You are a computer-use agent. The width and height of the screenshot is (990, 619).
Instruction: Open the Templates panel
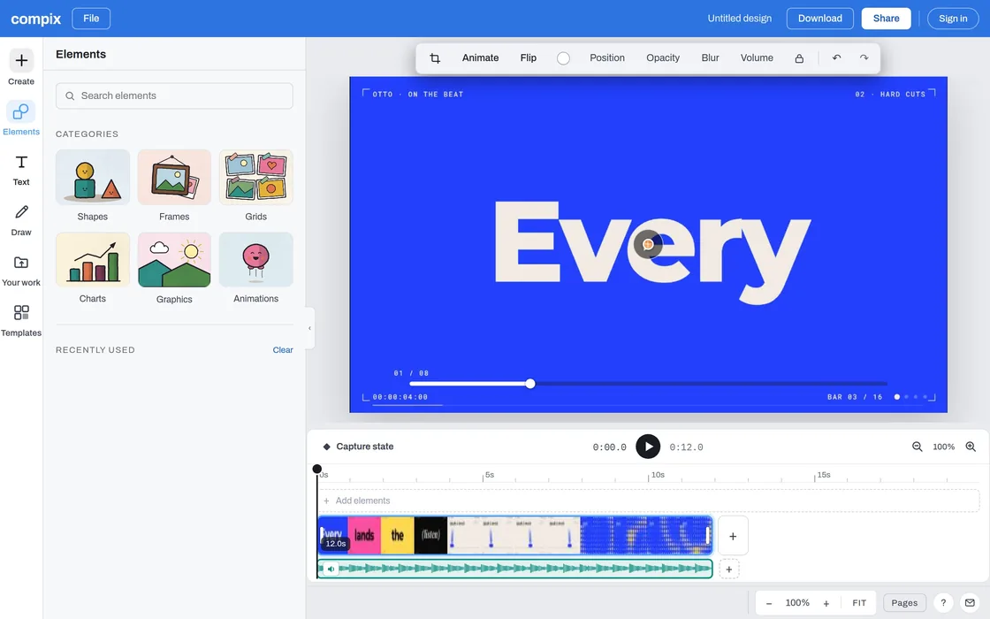coord(21,321)
